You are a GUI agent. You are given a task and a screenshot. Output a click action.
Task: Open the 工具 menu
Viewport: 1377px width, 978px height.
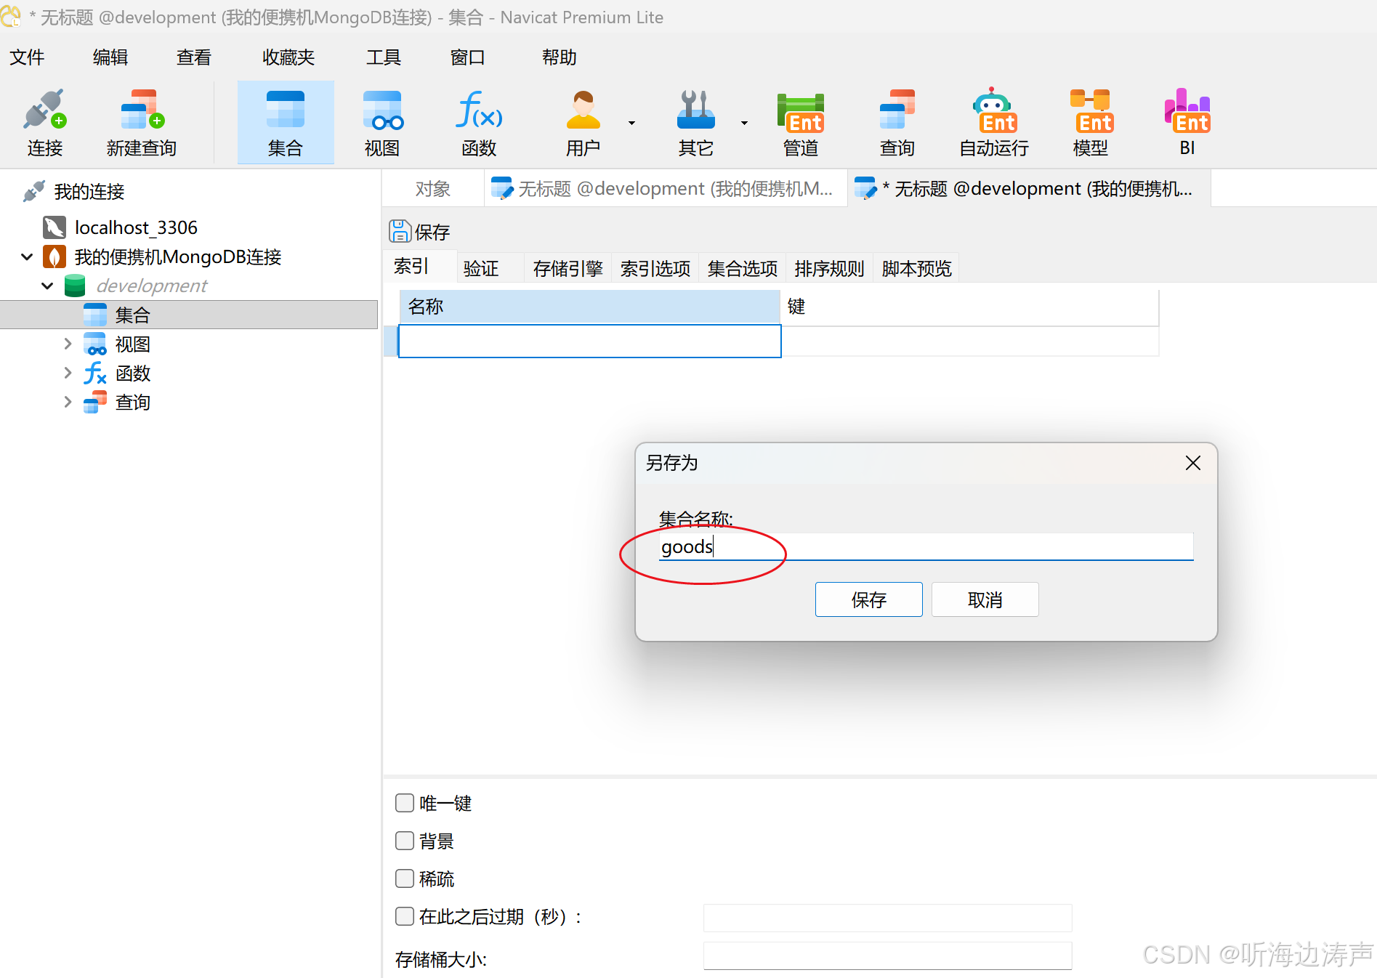pyautogui.click(x=384, y=57)
